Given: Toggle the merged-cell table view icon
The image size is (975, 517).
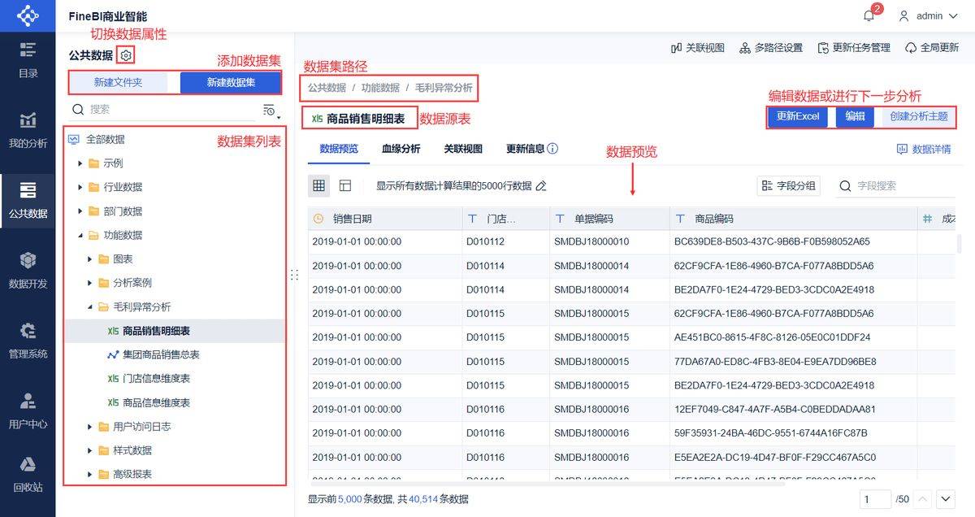Looking at the screenshot, I should pyautogui.click(x=345, y=185).
